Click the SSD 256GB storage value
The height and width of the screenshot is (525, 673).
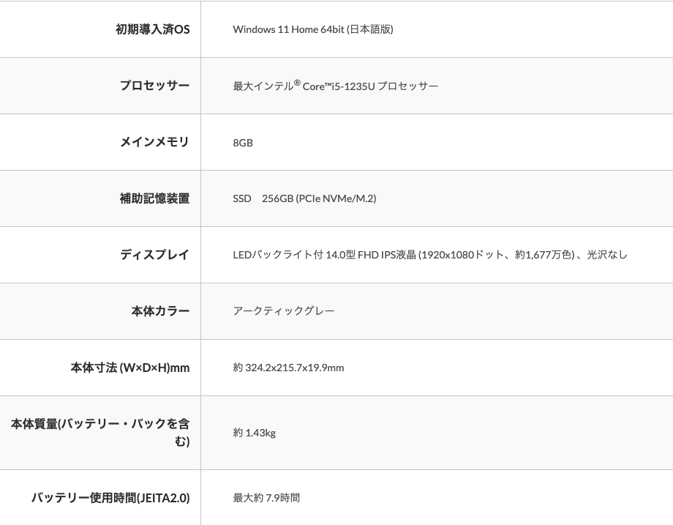tap(304, 198)
